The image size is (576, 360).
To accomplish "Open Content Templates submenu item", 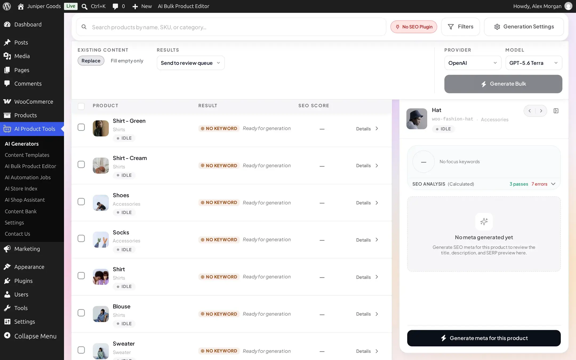I will 27,155.
